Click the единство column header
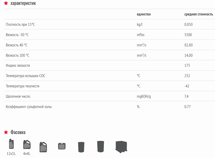215x158 pixels. 144,14
